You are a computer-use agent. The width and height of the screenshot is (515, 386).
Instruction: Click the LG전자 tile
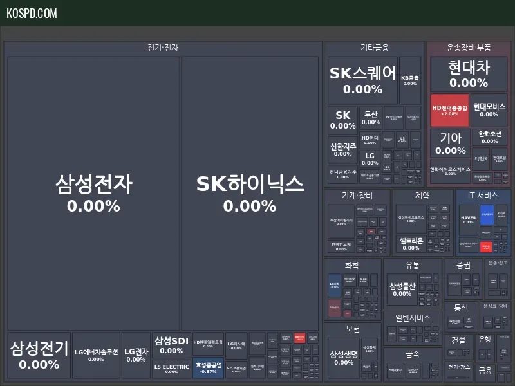136,355
